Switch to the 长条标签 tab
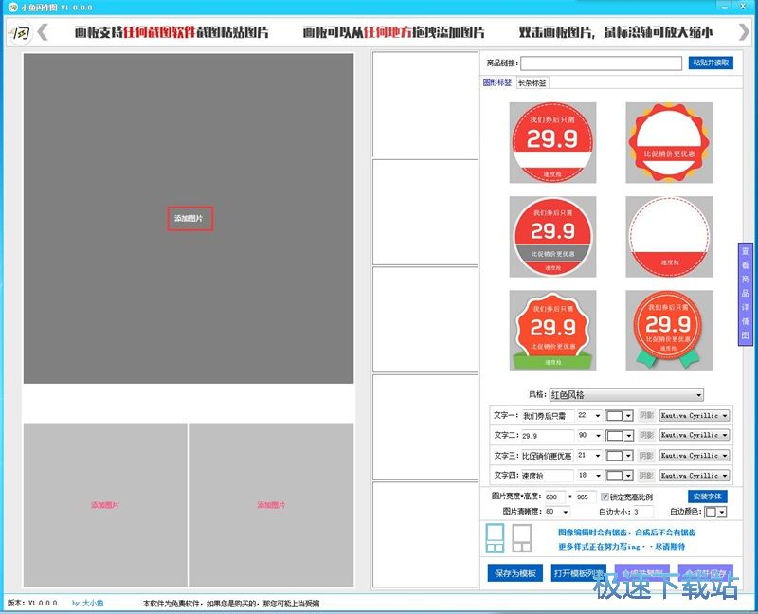 (x=532, y=83)
